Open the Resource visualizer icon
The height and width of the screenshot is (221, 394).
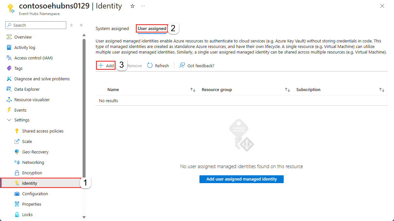click(x=9, y=100)
